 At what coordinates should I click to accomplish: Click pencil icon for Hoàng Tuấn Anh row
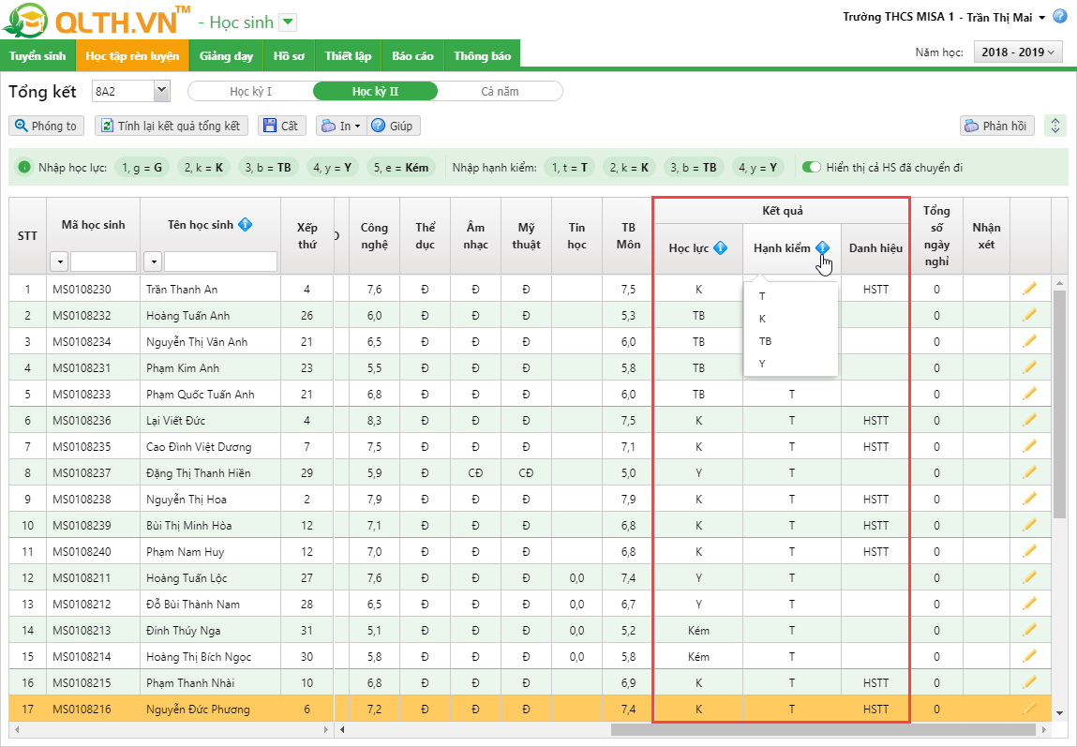point(1029,315)
